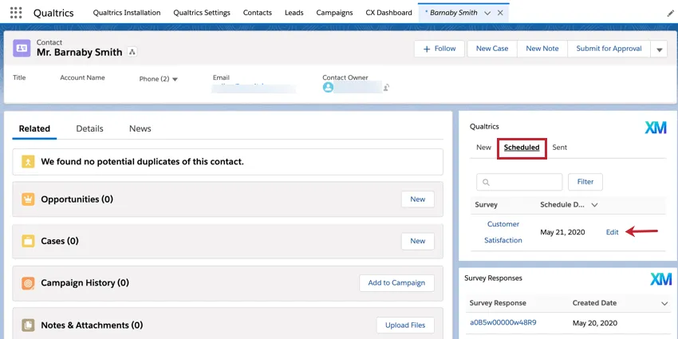Click the Follow button

click(x=439, y=49)
